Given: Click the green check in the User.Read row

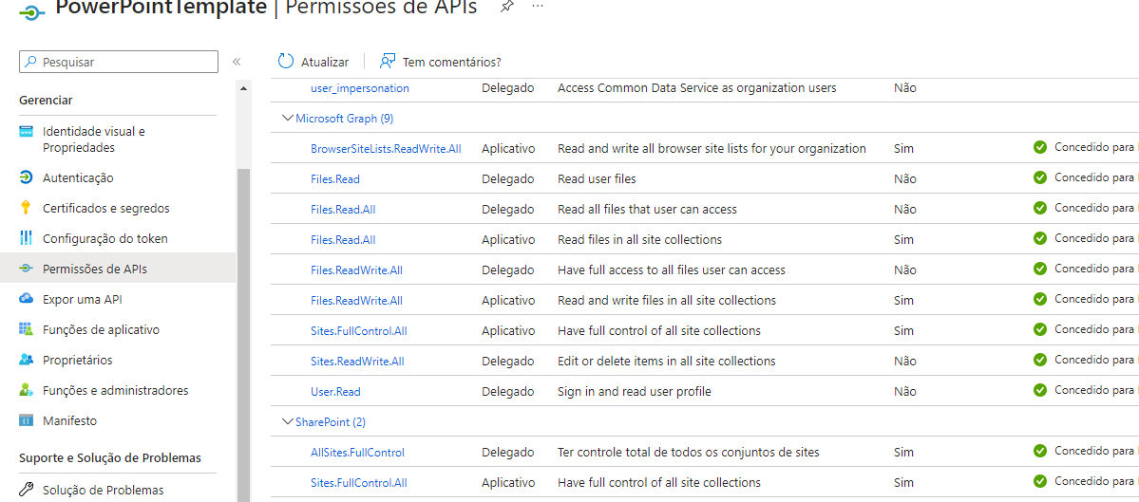Looking at the screenshot, I should 1040,390.
